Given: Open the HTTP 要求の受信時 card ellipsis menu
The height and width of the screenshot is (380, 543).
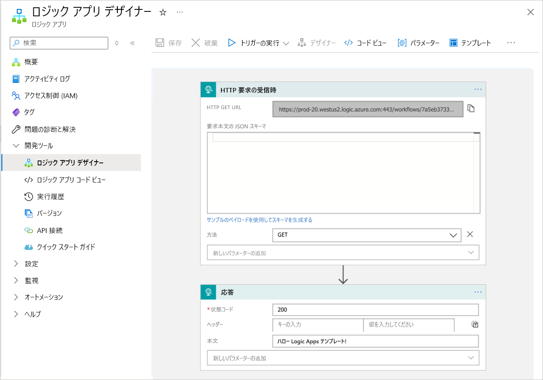Looking at the screenshot, I should point(478,90).
